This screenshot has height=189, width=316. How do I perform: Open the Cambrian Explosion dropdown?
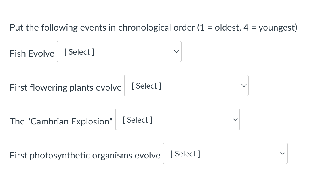(x=177, y=119)
